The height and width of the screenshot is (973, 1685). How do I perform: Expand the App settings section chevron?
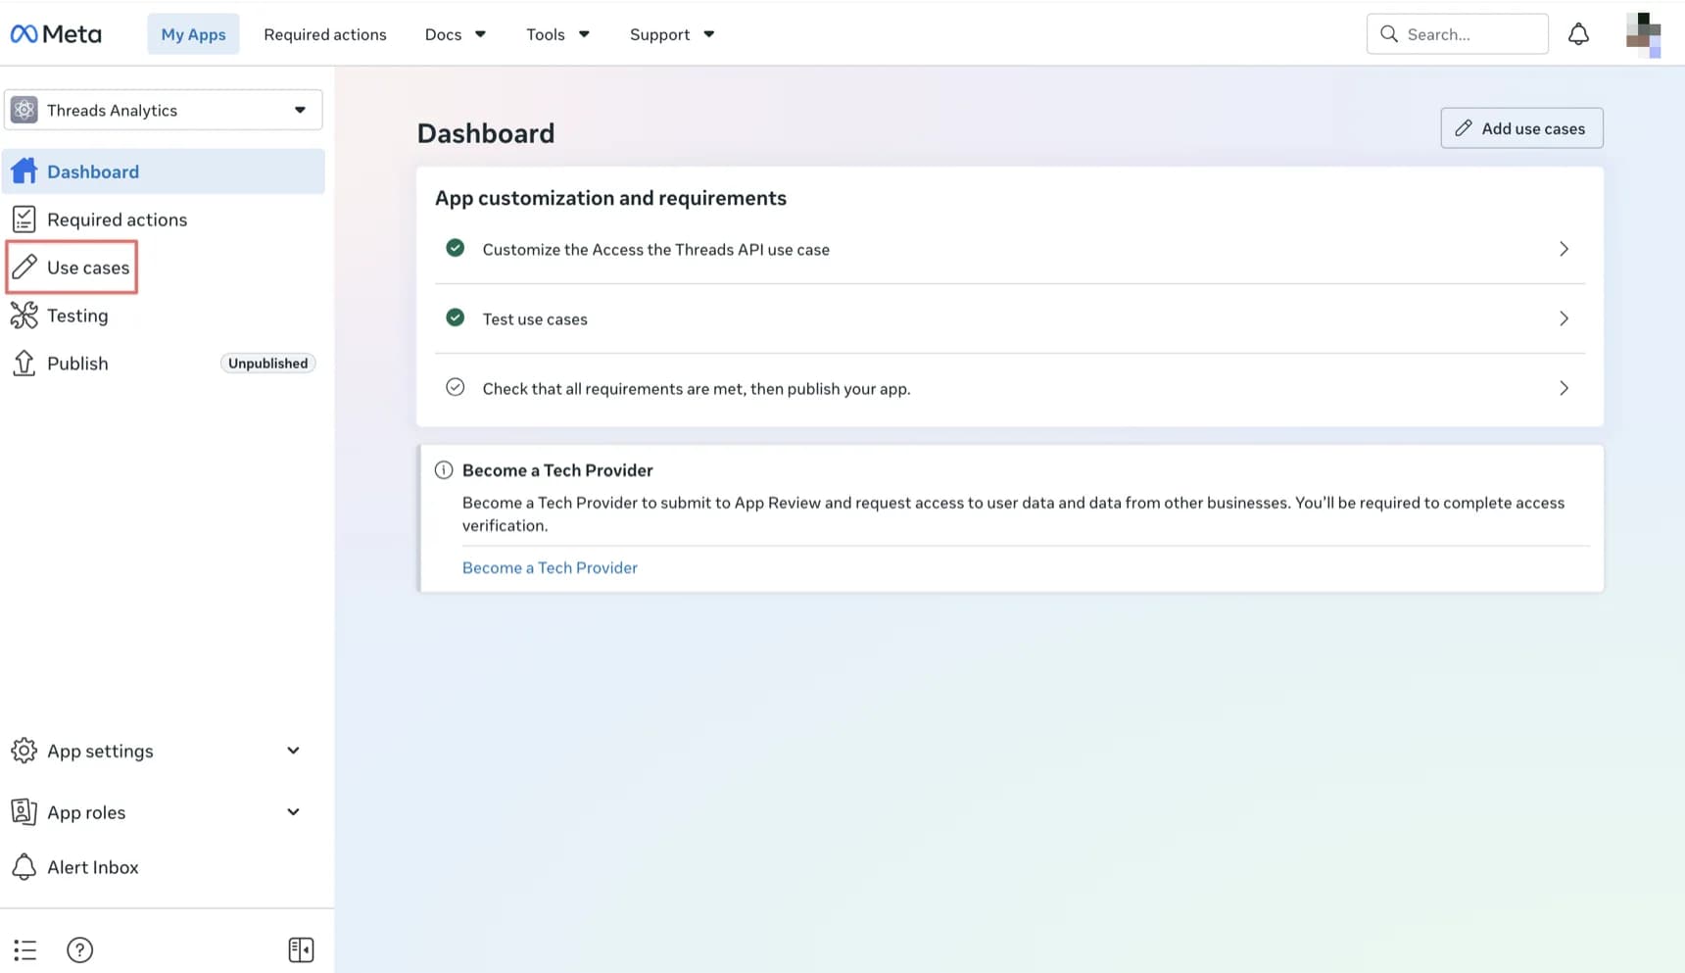pyautogui.click(x=293, y=751)
